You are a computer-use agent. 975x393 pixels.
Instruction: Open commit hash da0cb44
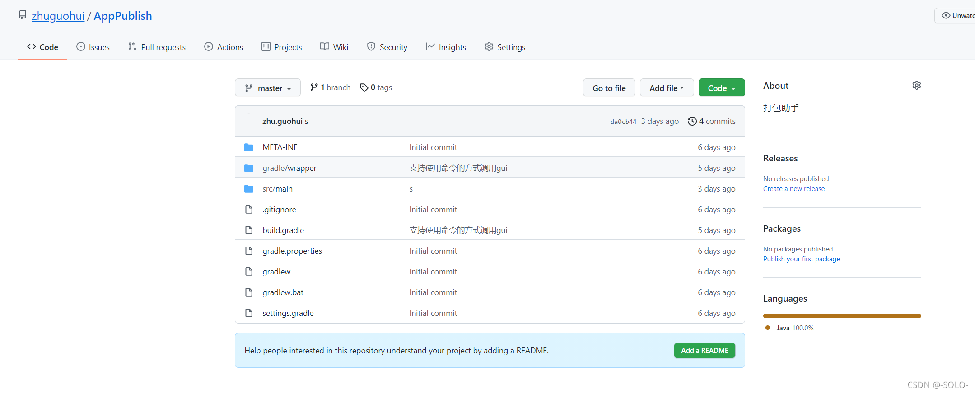623,122
